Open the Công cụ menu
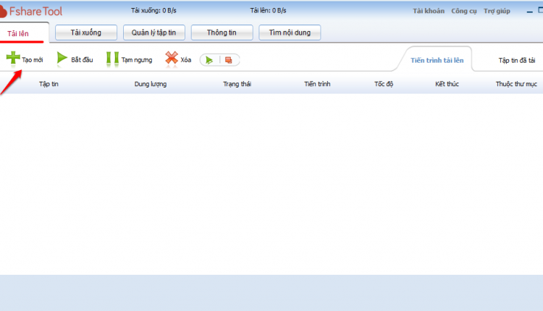543x311 pixels. click(x=463, y=11)
